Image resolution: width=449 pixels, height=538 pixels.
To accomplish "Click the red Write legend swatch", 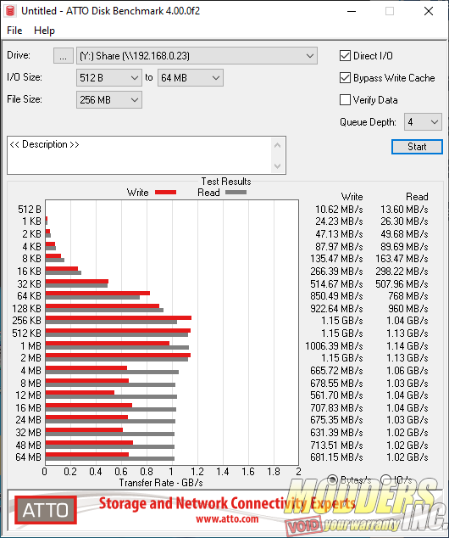I will click(165, 193).
